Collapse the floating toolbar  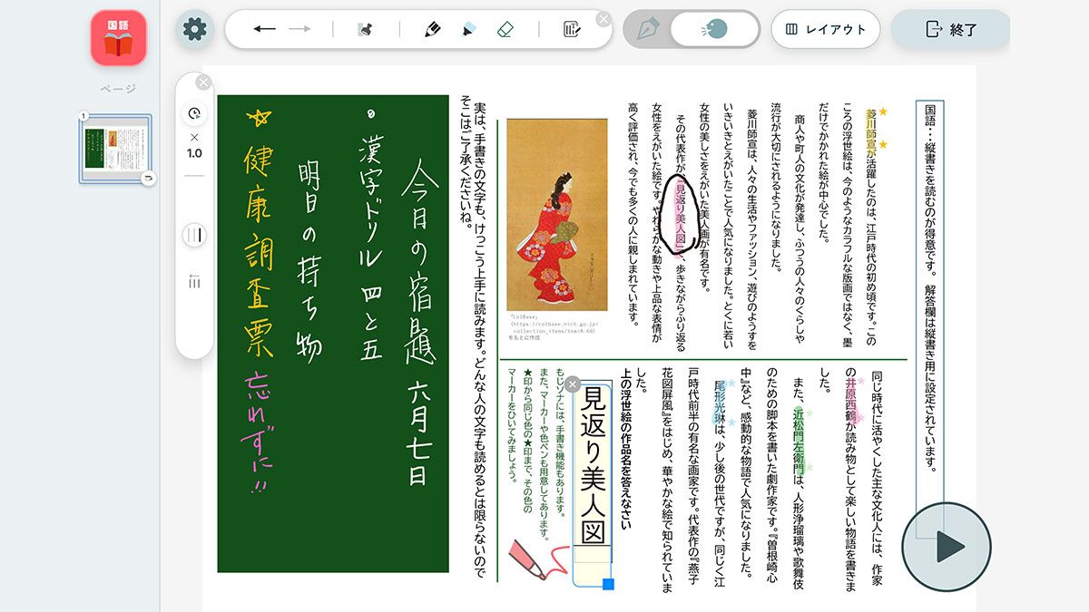click(603, 16)
